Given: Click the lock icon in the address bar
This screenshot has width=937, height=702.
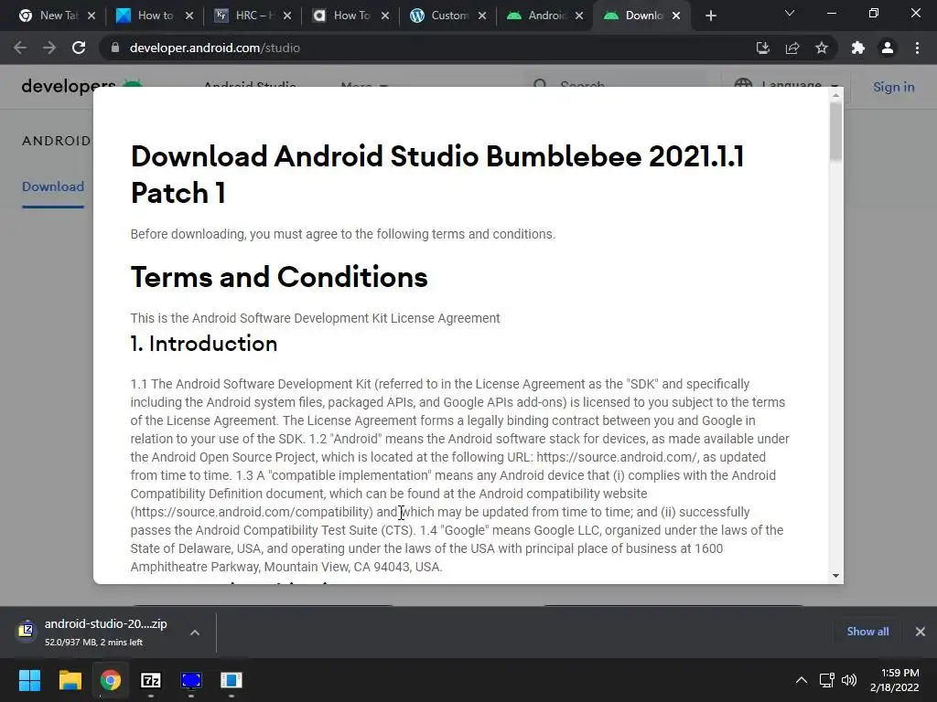Looking at the screenshot, I should coord(114,48).
